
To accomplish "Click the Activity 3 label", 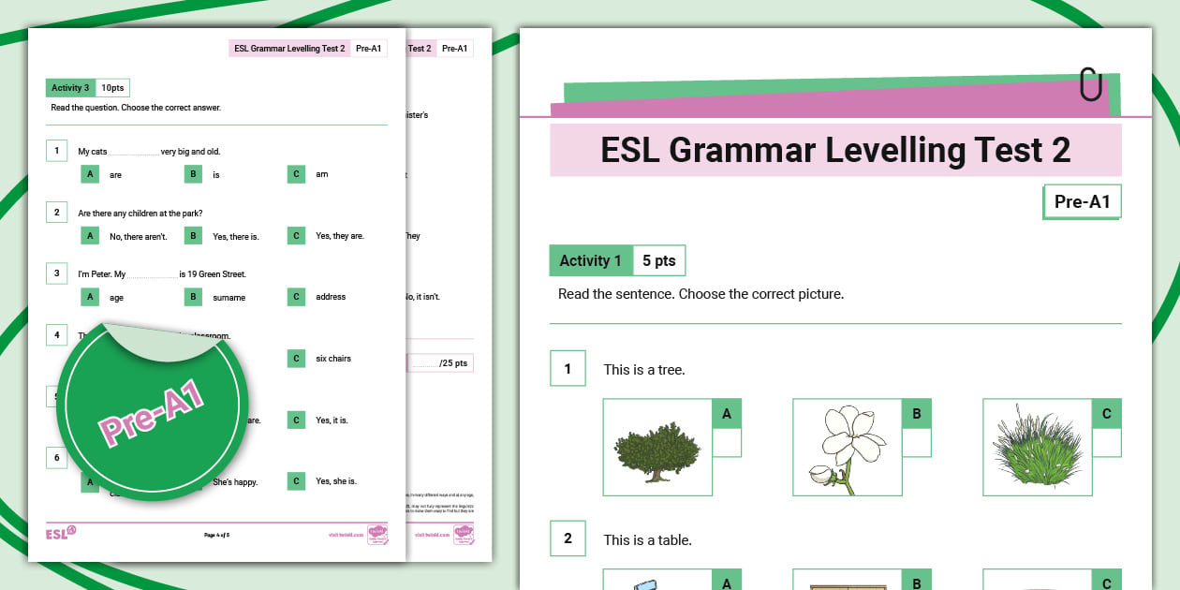I will pyautogui.click(x=70, y=88).
